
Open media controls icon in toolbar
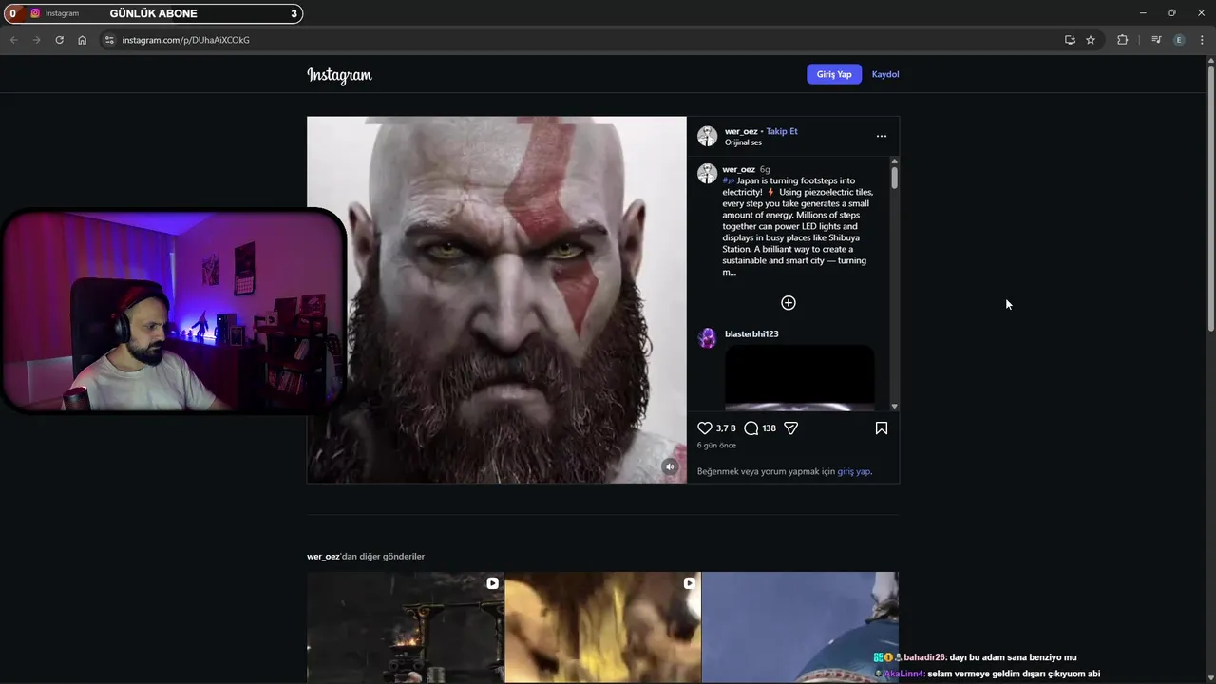click(x=1156, y=40)
